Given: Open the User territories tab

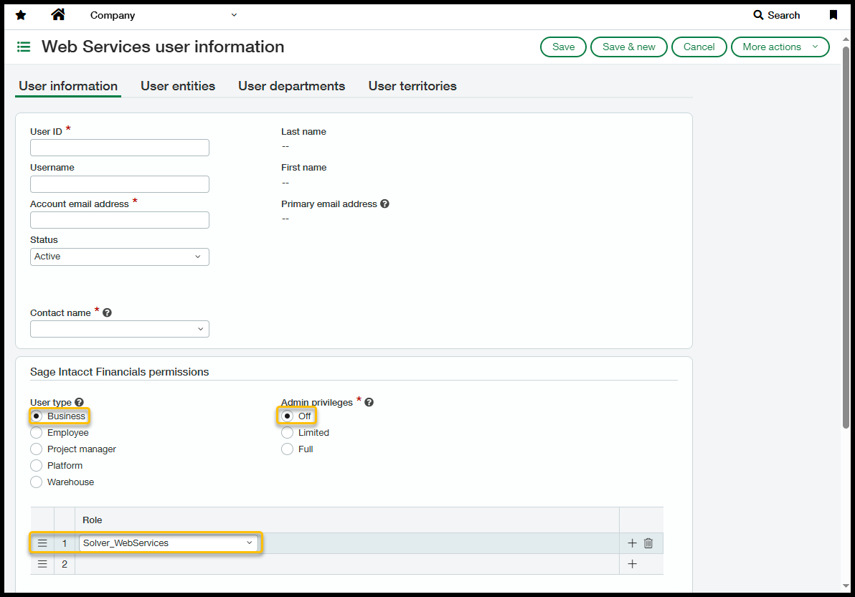Looking at the screenshot, I should (x=412, y=86).
